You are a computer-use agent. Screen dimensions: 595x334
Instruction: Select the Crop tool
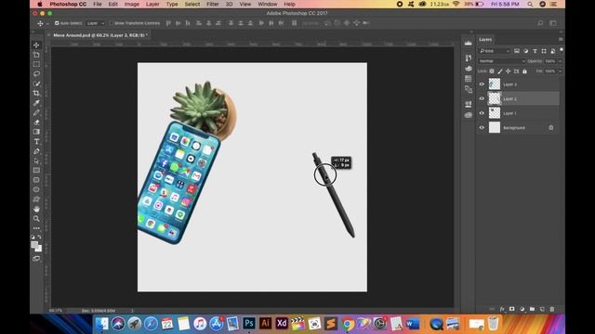coord(36,93)
